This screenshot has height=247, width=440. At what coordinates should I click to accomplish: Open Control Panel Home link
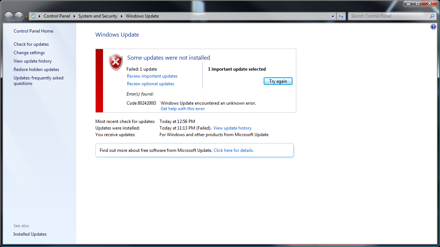coord(33,31)
